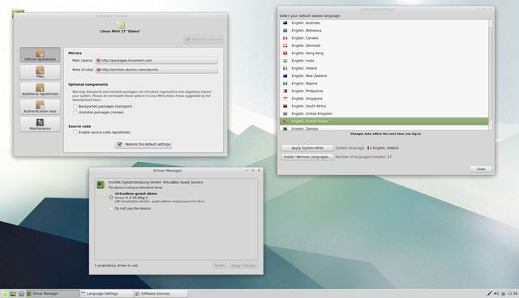519x298 pixels.
Task: Open Maintenance section in Software Sources
Action: pos(40,124)
